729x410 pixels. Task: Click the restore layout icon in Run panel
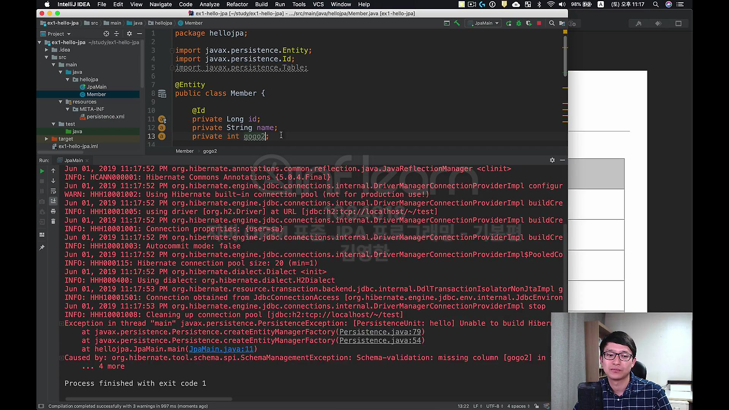(42, 235)
